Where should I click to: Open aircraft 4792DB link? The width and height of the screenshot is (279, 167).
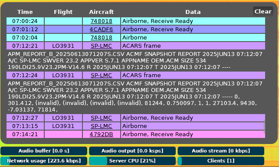[x=101, y=134]
